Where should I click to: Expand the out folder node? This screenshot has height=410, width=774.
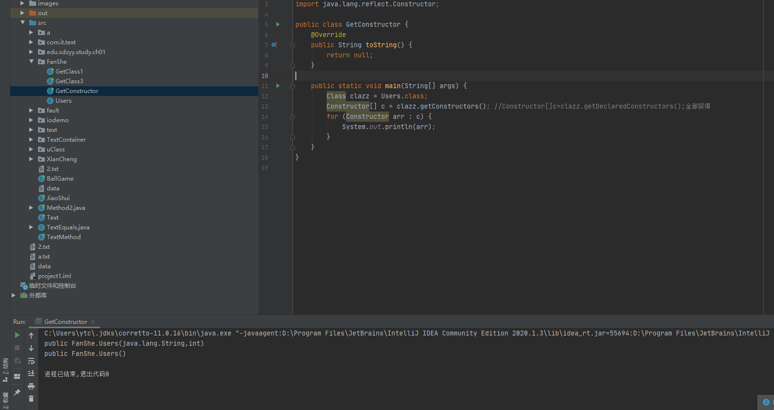pos(22,13)
